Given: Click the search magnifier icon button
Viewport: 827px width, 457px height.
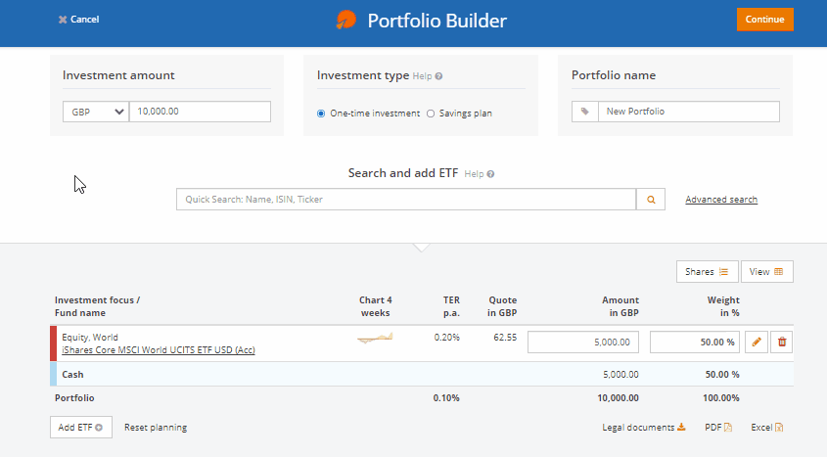Looking at the screenshot, I should coord(650,200).
